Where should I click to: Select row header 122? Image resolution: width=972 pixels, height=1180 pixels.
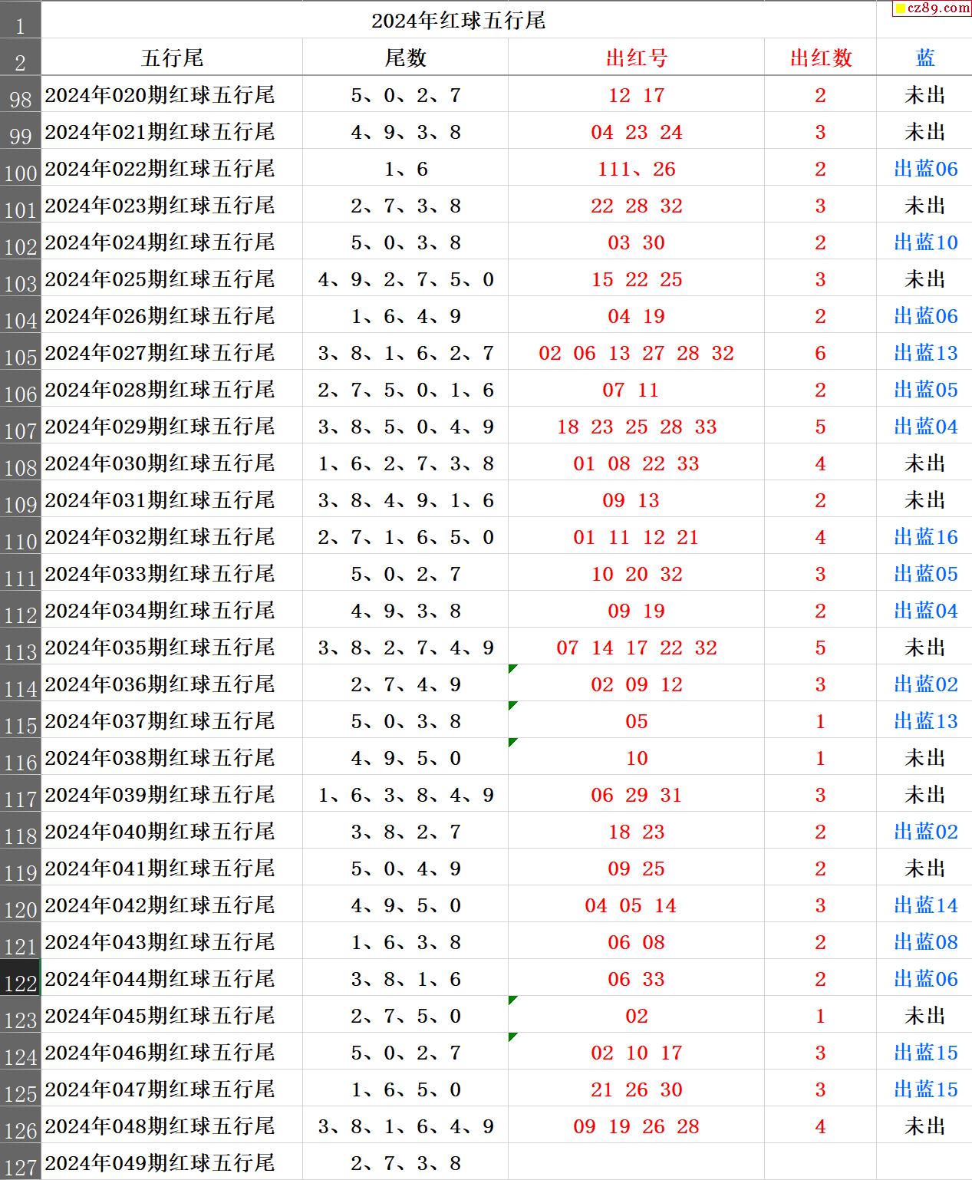pyautogui.click(x=20, y=979)
